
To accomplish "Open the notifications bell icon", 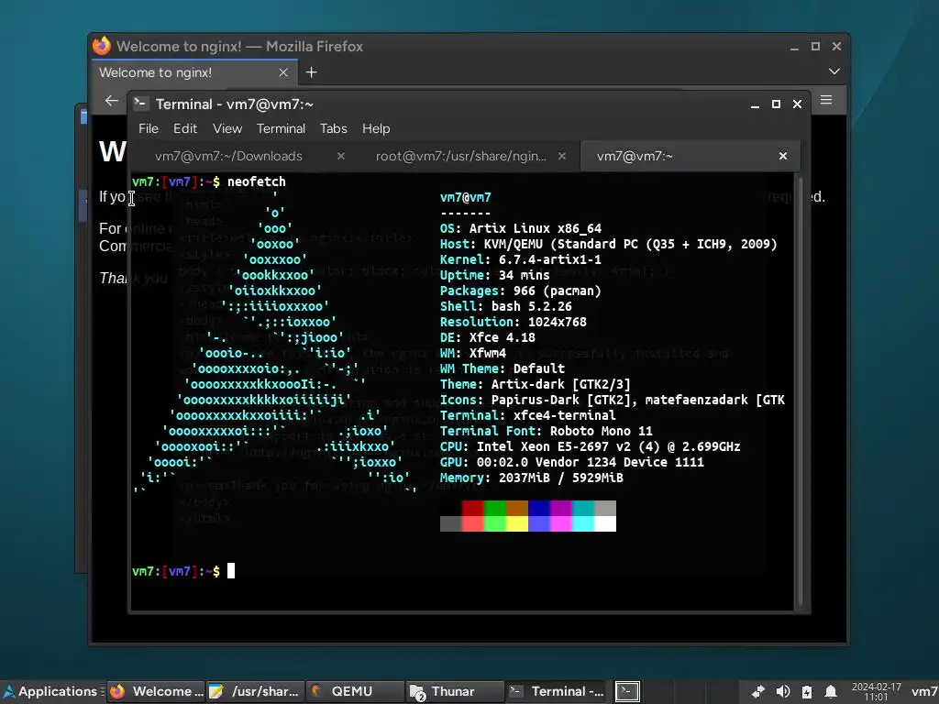I will 831,691.
